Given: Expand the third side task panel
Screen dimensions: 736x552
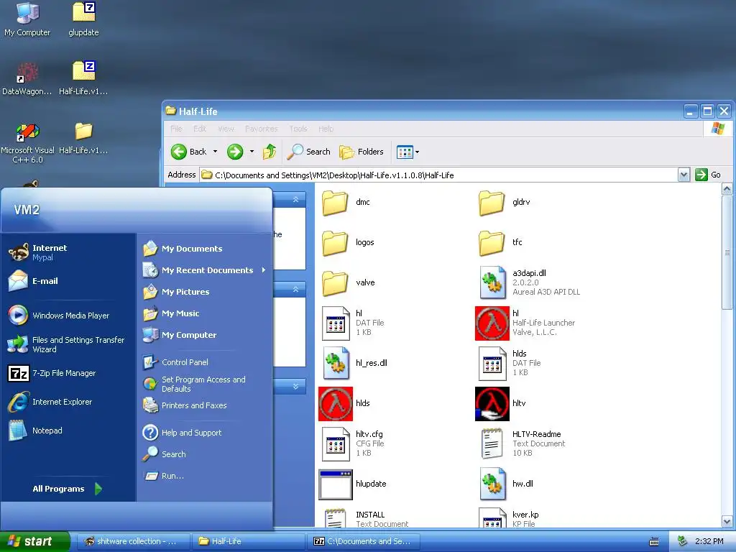Looking at the screenshot, I should tap(295, 386).
